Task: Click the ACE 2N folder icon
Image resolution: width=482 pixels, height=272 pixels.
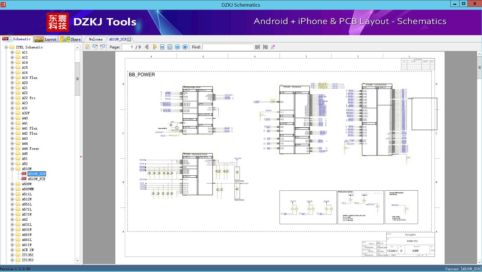Action: point(18,250)
